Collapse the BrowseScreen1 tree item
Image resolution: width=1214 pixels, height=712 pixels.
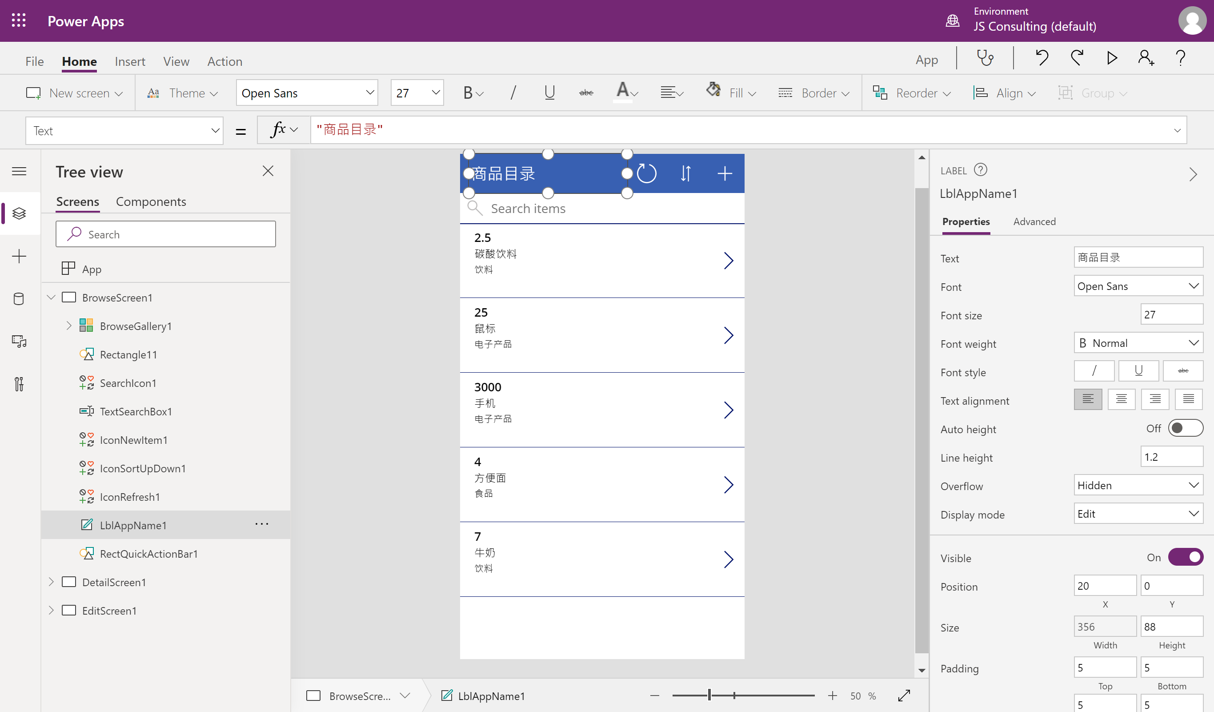tap(52, 298)
